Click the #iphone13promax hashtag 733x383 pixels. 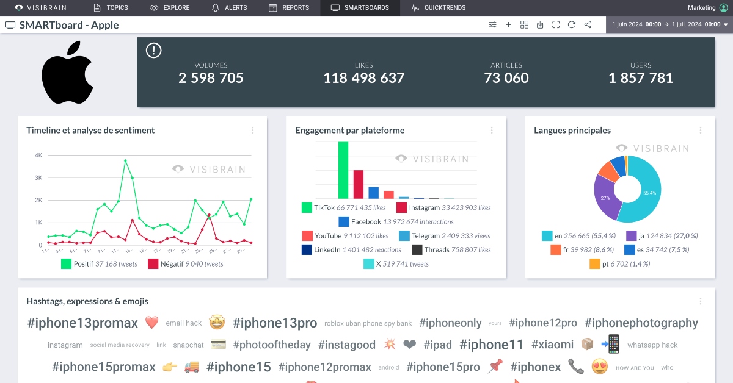[83, 323]
